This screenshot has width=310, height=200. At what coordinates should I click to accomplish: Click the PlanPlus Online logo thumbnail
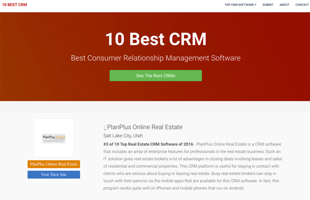pyautogui.click(x=54, y=138)
